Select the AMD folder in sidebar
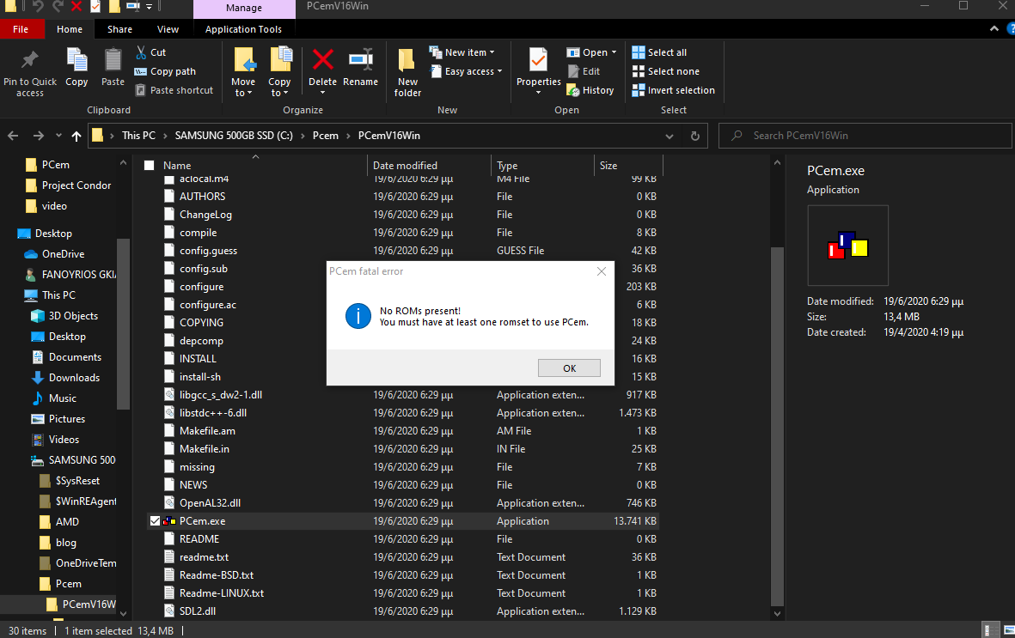Screen dimensions: 1015x638 click(59, 522)
